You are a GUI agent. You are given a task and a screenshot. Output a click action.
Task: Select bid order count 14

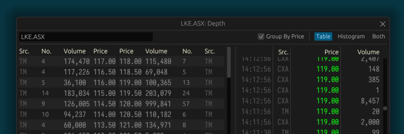[45, 93]
